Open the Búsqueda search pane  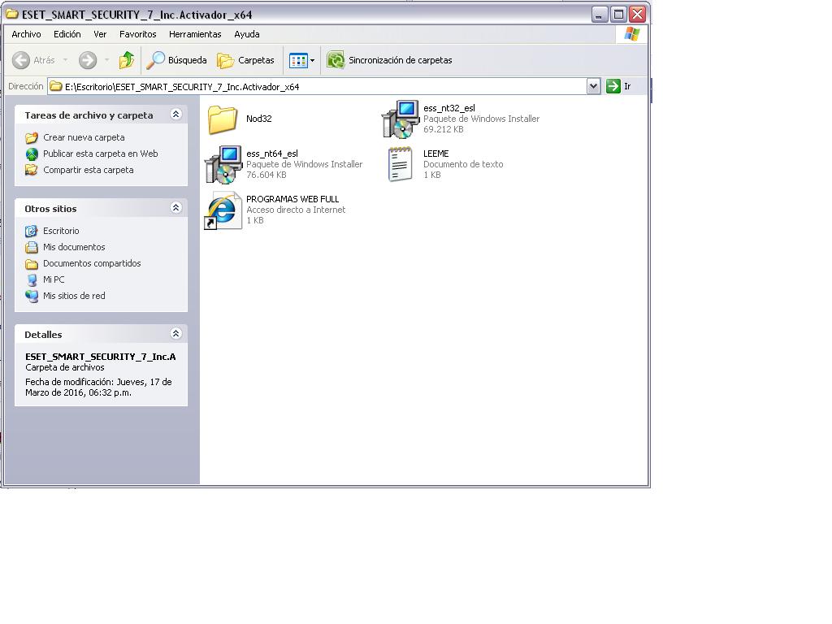click(176, 60)
